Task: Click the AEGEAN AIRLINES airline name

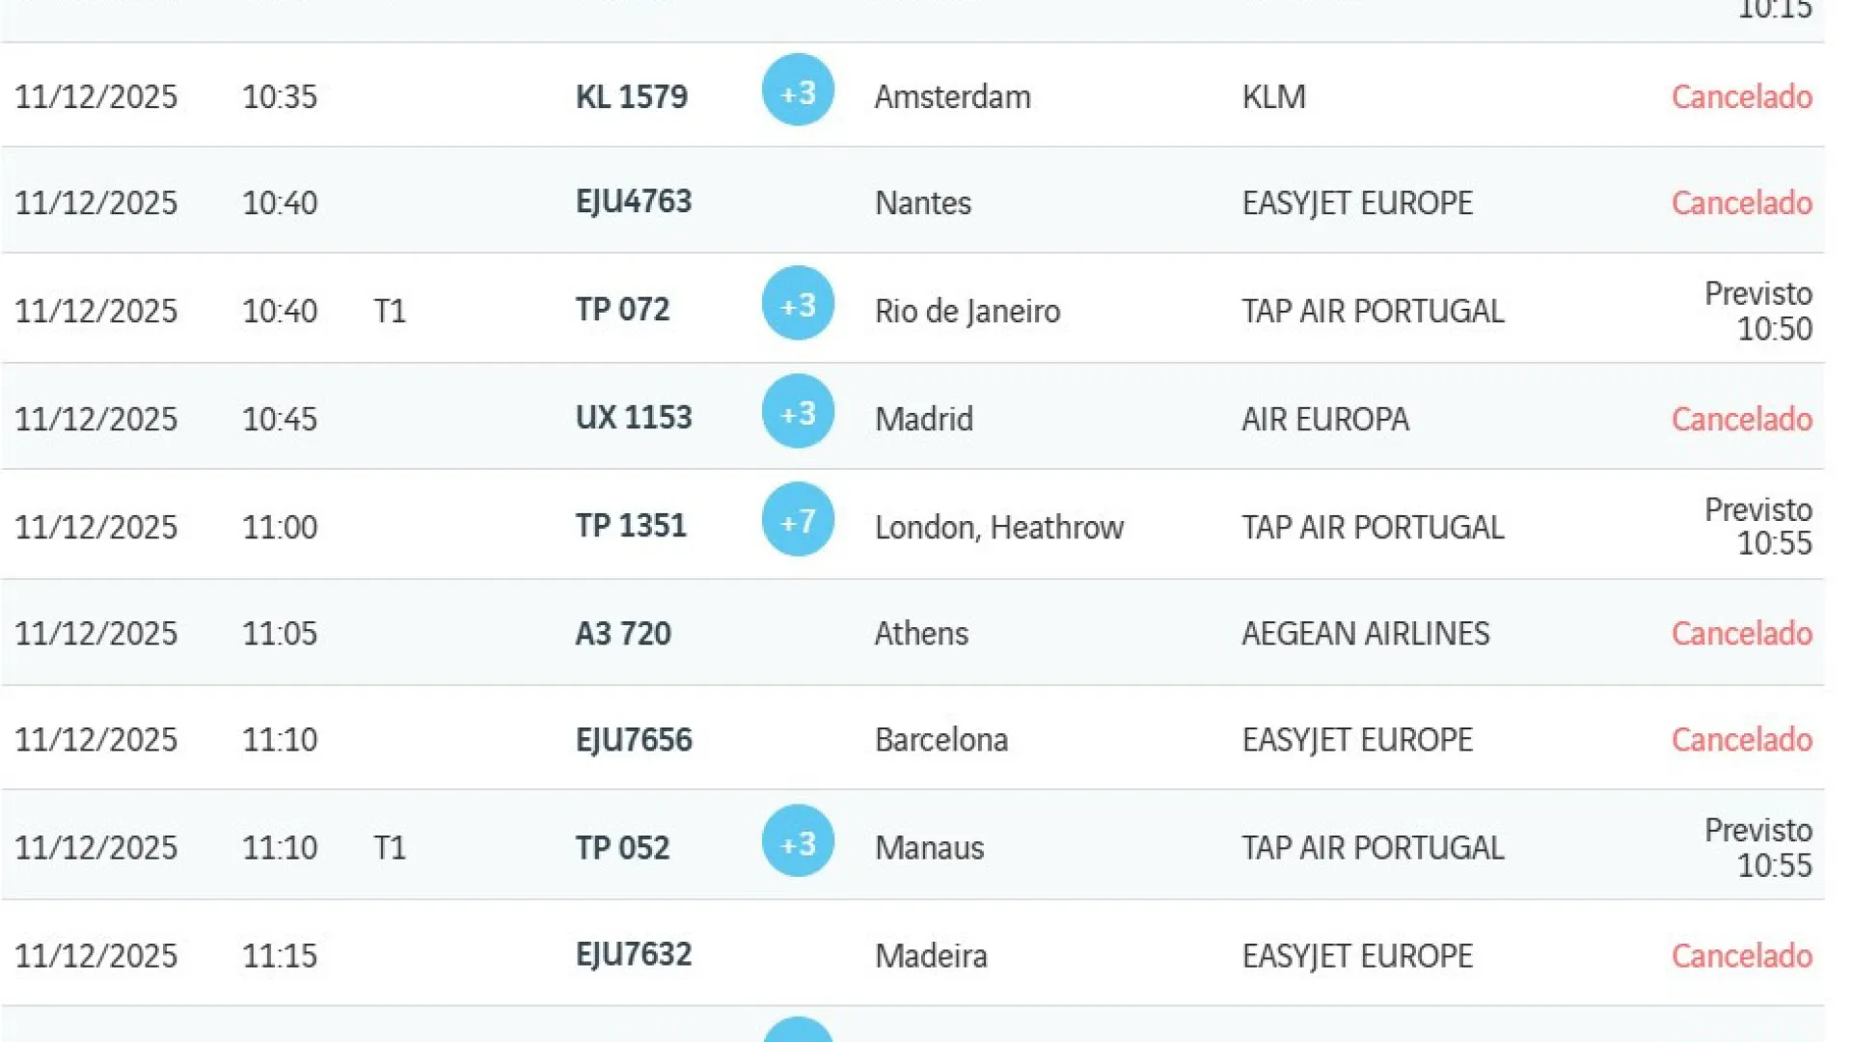Action: [1365, 634]
